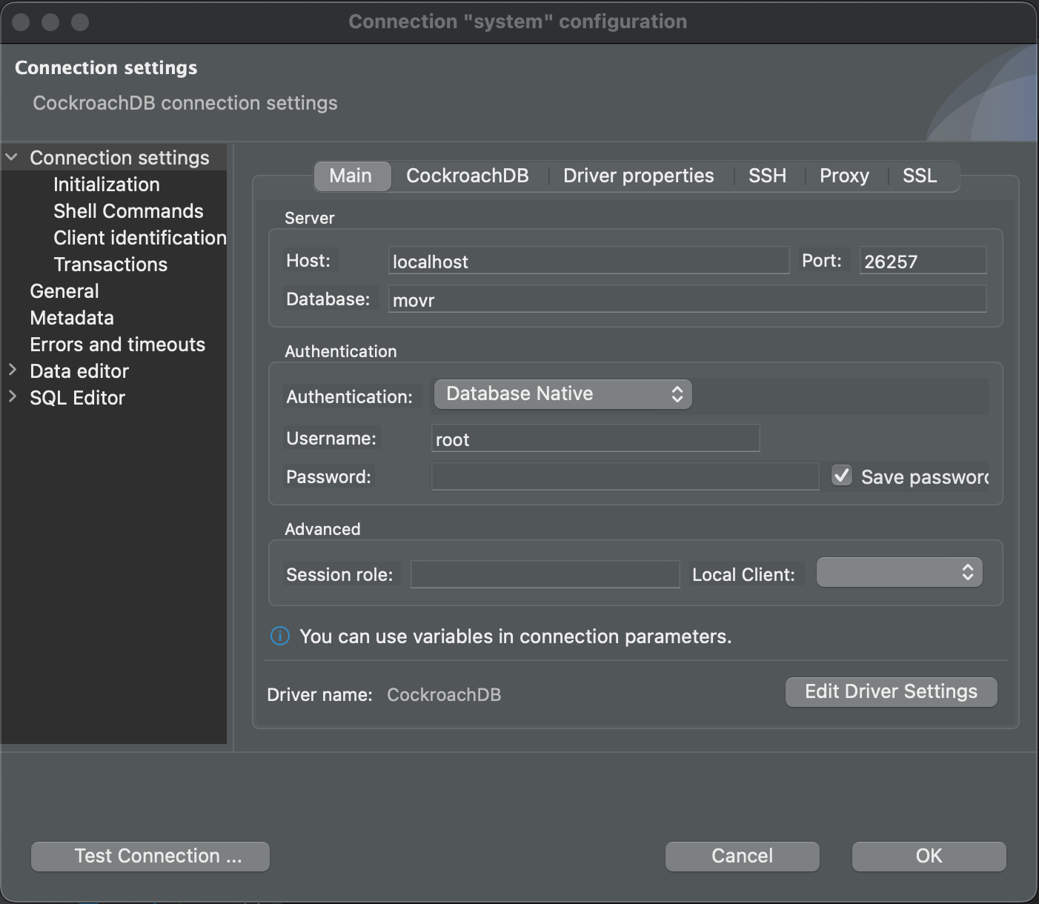Open the Local Client dropdown
Viewport: 1039px width, 904px height.
pyautogui.click(x=899, y=572)
